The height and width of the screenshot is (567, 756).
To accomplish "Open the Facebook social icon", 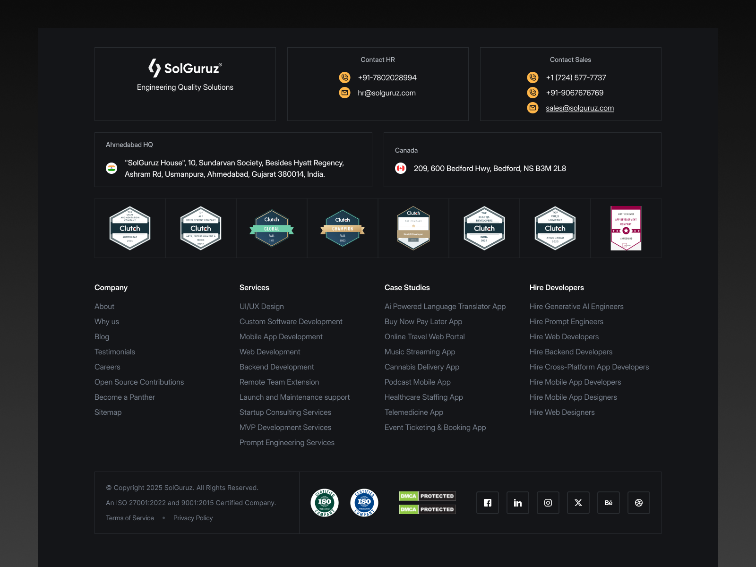I will point(488,503).
